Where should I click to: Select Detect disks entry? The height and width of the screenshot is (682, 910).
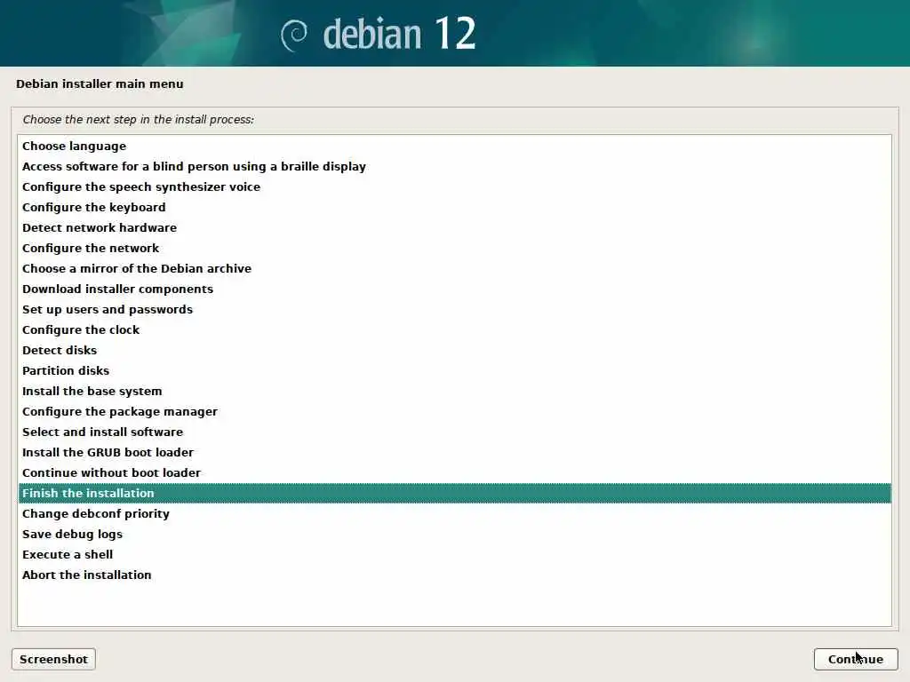coord(454,350)
